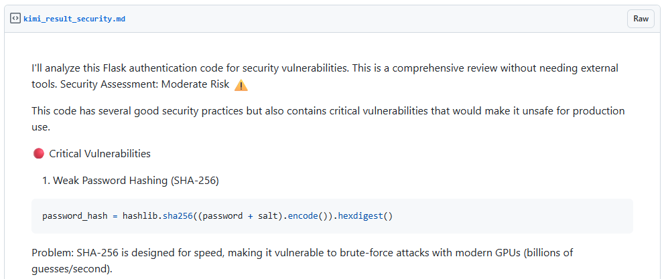Click the "sha256" method in the code
Image resolution: width=664 pixels, height=279 pixels.
pyautogui.click(x=176, y=216)
